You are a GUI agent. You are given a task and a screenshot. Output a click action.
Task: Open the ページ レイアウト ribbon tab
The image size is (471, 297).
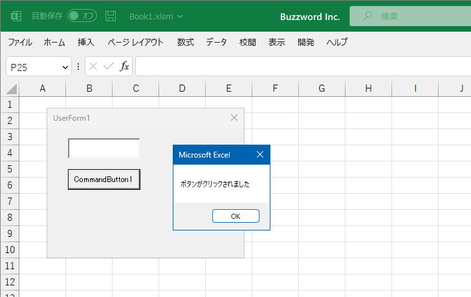135,42
